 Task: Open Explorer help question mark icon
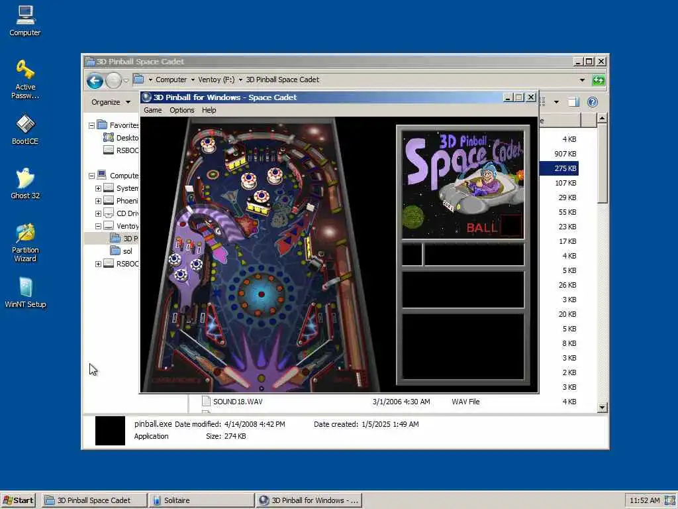pyautogui.click(x=593, y=102)
